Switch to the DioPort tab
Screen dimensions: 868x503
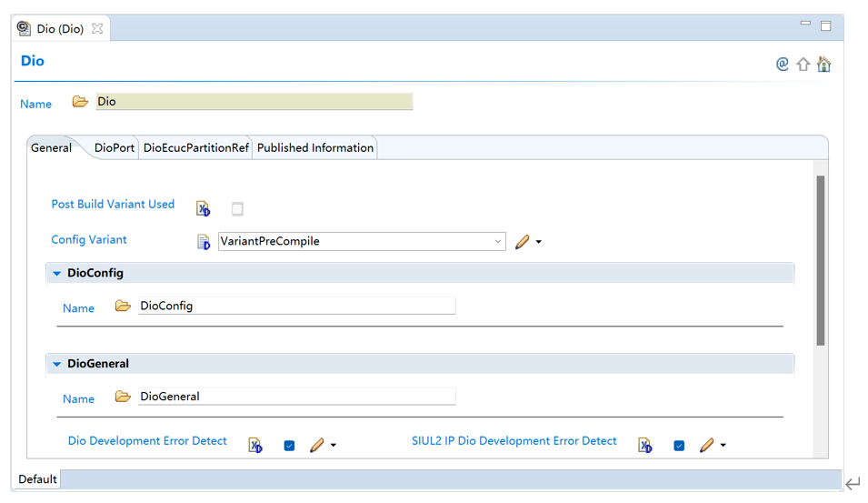[x=115, y=148]
